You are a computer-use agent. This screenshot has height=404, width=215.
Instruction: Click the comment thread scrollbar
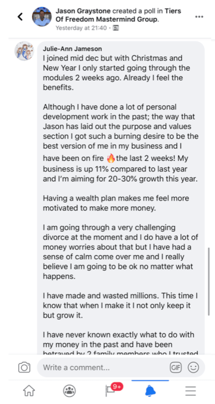(209, 281)
